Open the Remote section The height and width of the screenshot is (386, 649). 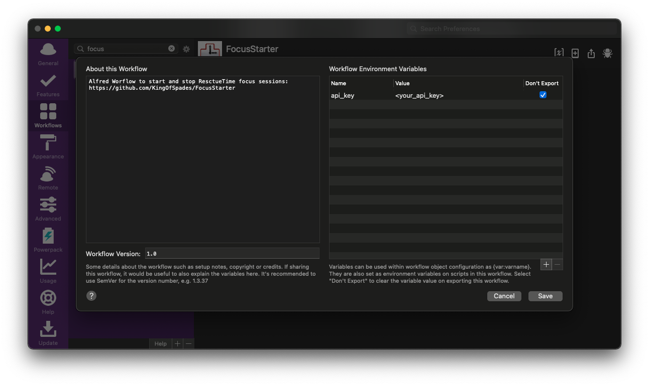(x=48, y=178)
